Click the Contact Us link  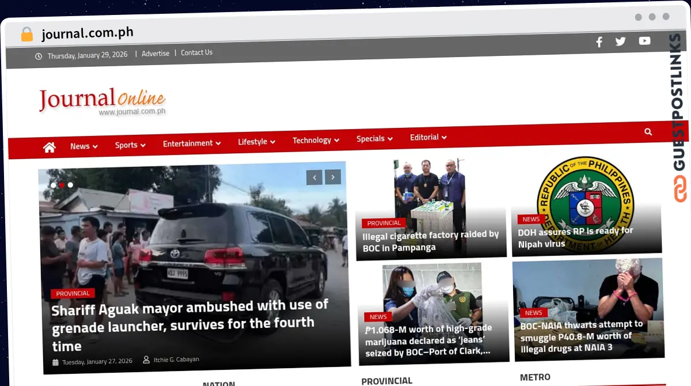(196, 52)
